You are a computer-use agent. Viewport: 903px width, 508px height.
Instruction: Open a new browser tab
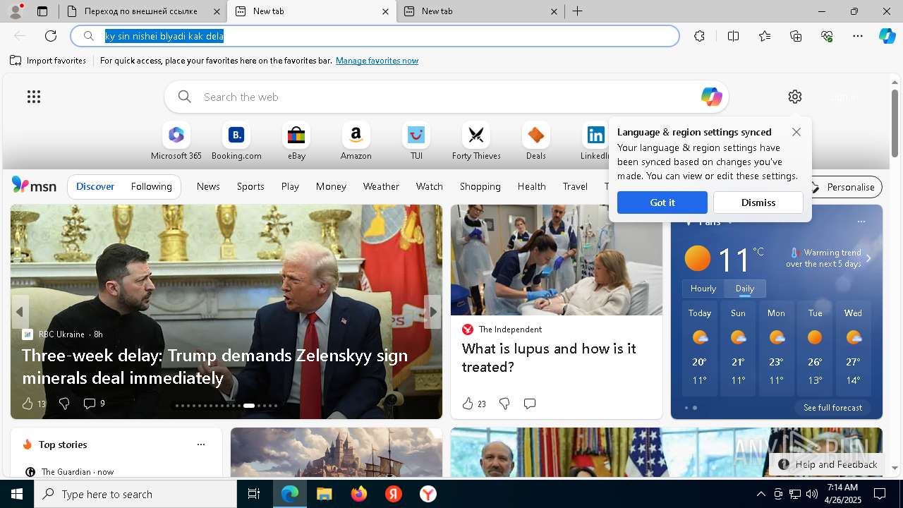coord(577,11)
